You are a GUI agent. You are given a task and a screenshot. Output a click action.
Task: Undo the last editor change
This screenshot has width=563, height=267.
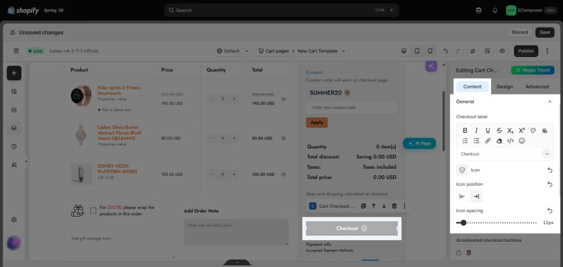[446, 51]
